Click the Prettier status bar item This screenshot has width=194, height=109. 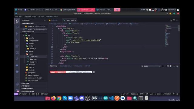[x=167, y=94]
